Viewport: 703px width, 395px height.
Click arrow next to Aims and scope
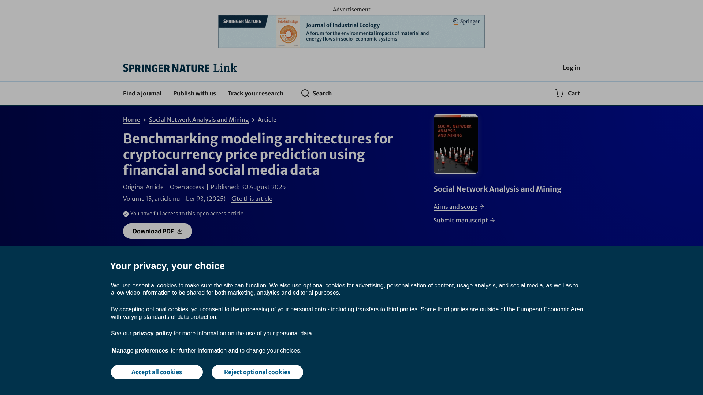[482, 207]
